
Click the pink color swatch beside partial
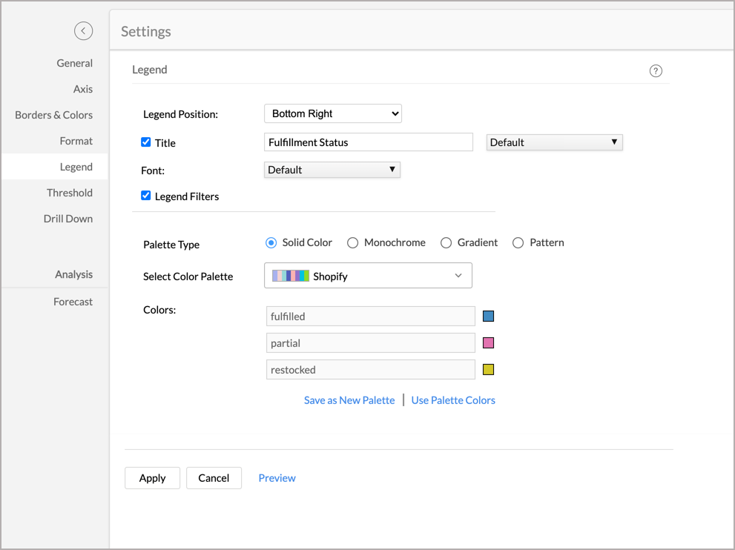[488, 342]
